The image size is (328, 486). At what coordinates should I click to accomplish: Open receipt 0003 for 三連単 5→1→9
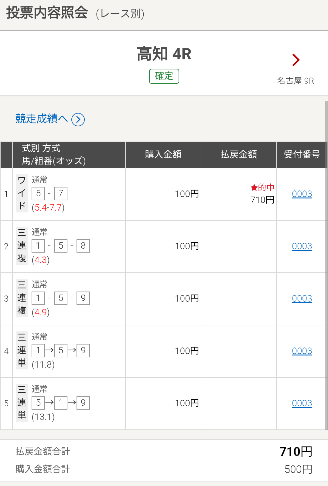[x=302, y=403]
